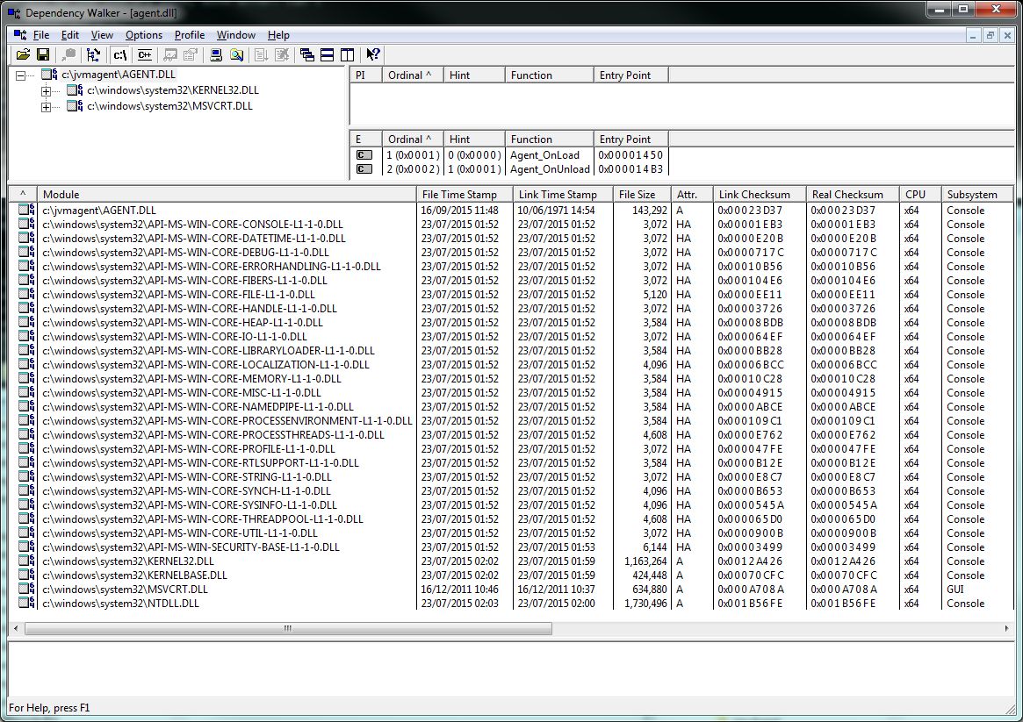
Task: Toggle Auto Expand tree toolbar icon
Action: (93, 54)
